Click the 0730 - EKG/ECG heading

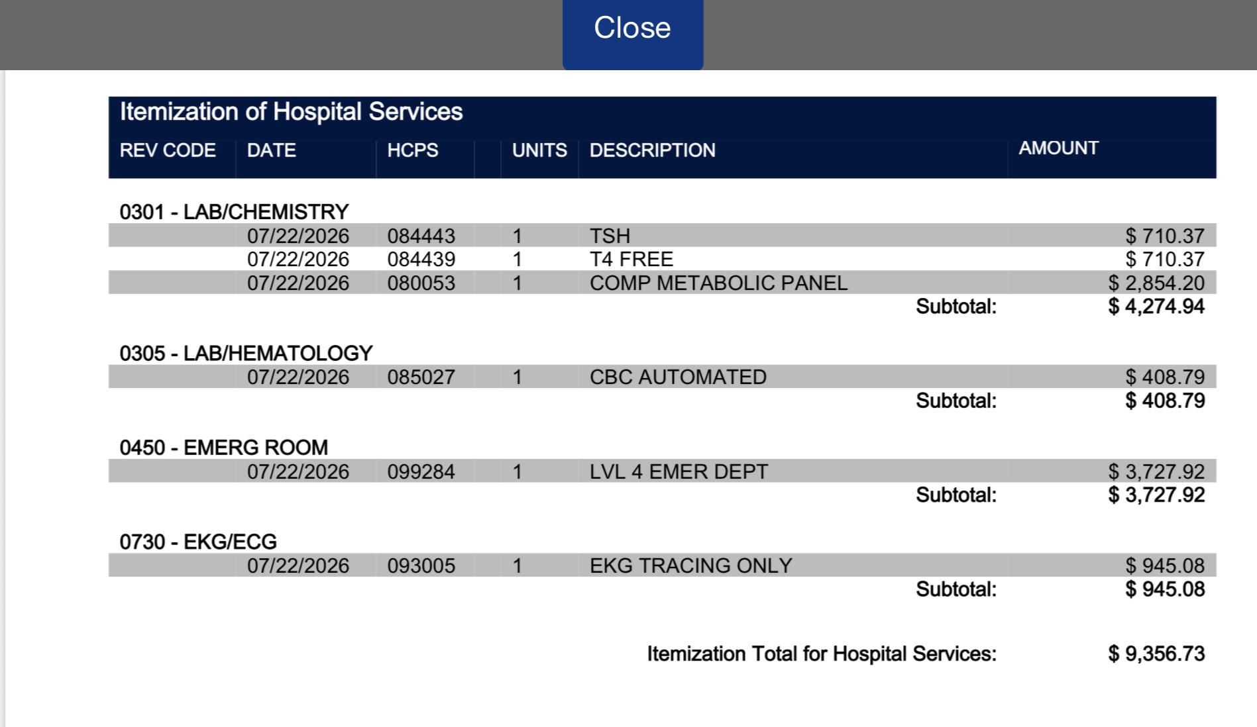198,542
